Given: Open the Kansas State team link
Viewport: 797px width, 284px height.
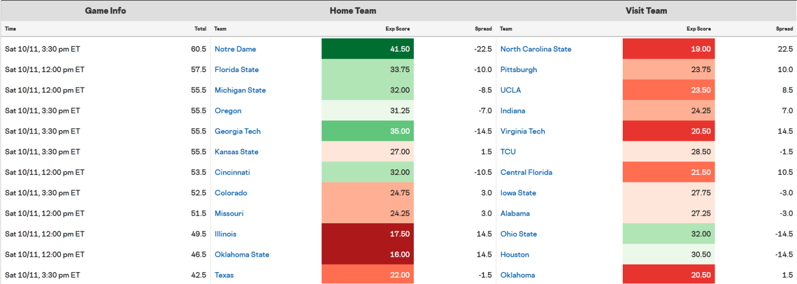Looking at the screenshot, I should [x=236, y=152].
